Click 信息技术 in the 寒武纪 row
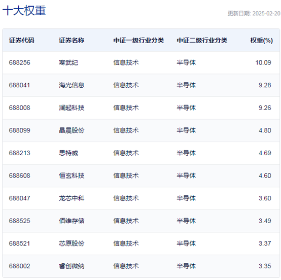 (126, 62)
